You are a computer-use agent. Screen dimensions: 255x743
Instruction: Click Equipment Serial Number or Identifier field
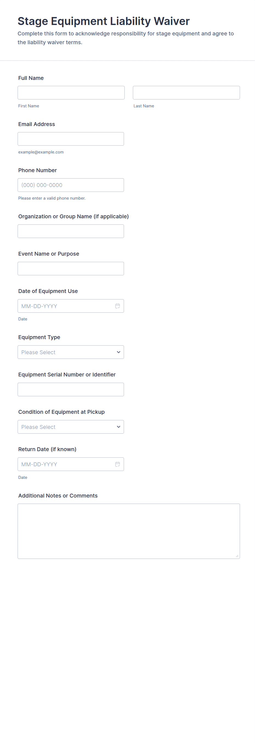70,389
